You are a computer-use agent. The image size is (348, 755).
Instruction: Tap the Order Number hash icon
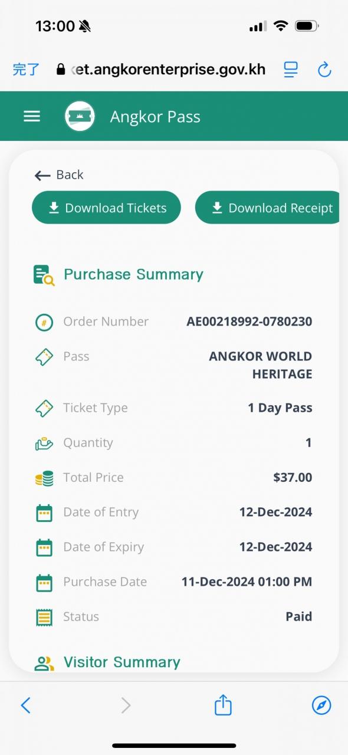tap(44, 322)
